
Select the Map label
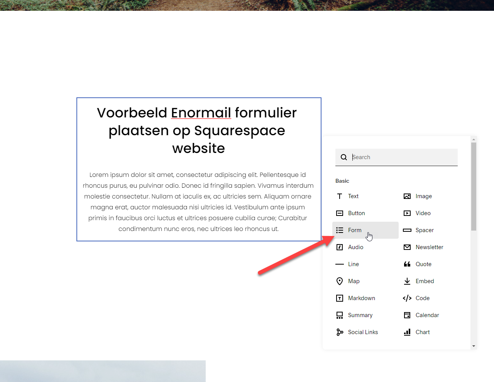pos(354,281)
